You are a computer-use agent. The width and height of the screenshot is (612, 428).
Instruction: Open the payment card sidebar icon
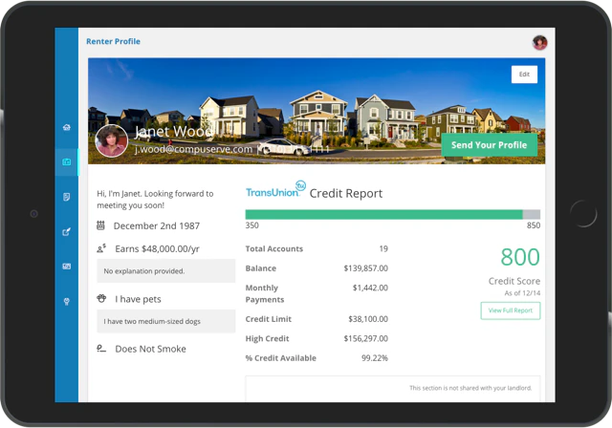[x=66, y=267]
